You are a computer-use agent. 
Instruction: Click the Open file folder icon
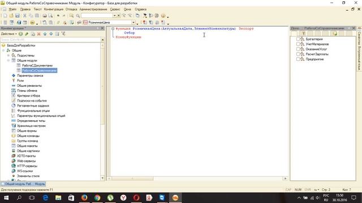[x=11, y=16]
